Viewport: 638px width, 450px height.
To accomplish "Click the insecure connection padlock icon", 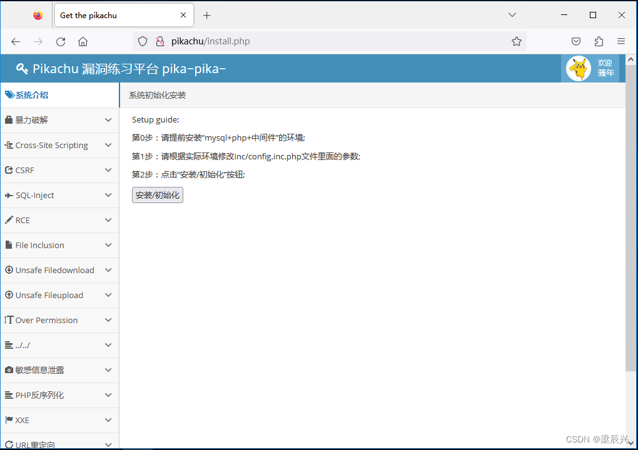I will pos(160,41).
